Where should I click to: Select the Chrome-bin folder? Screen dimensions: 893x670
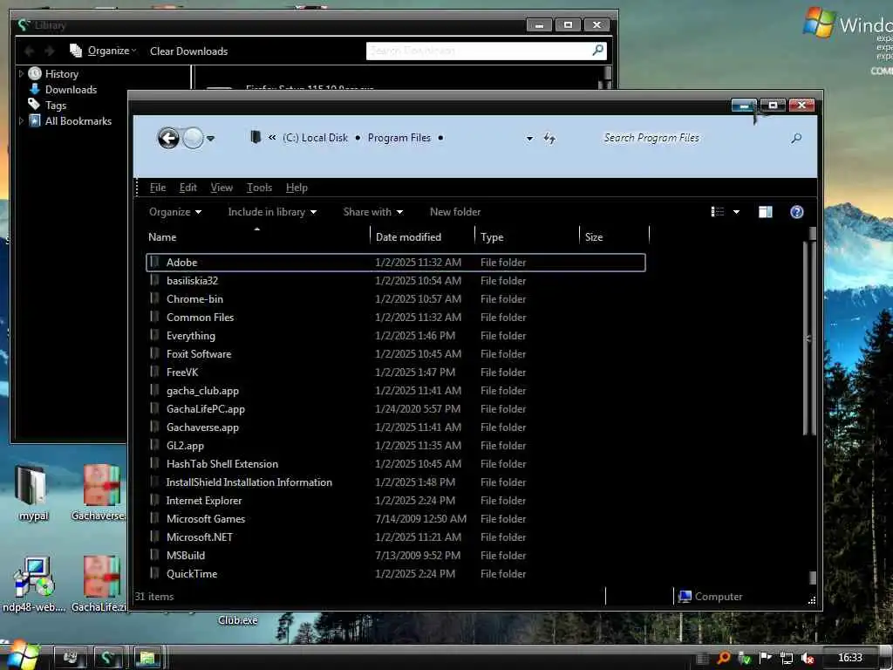(x=396, y=299)
